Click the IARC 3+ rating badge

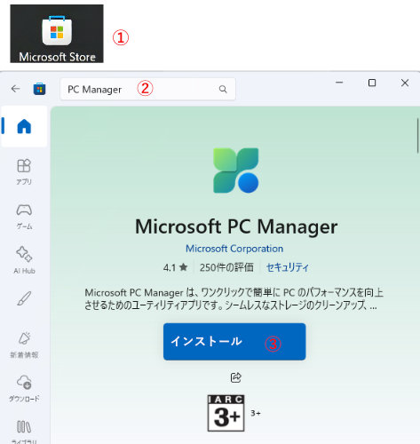226,413
